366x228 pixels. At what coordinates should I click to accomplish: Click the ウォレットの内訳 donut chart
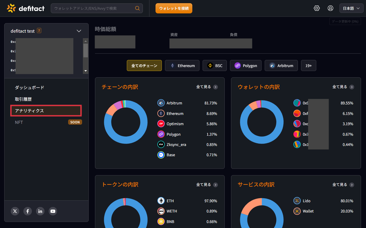click(x=262, y=122)
